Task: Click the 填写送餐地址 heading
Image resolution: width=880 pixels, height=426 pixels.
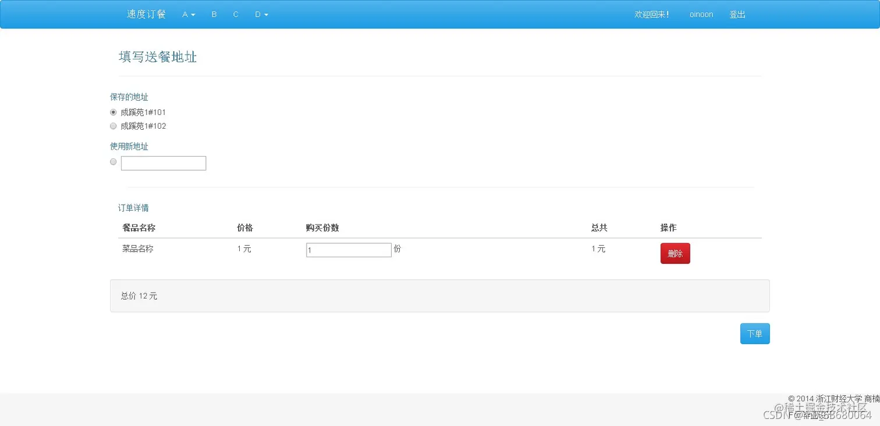Action: point(158,56)
